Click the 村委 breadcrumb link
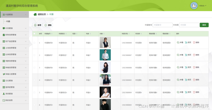212x110 pixels. (x=52, y=14)
